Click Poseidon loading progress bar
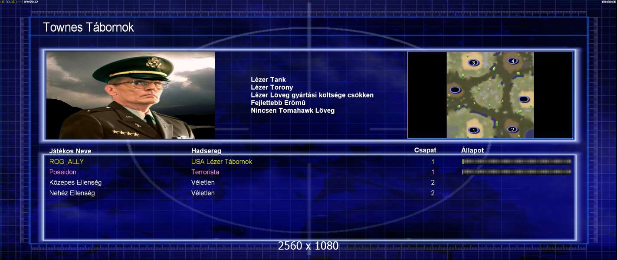 click(x=517, y=172)
